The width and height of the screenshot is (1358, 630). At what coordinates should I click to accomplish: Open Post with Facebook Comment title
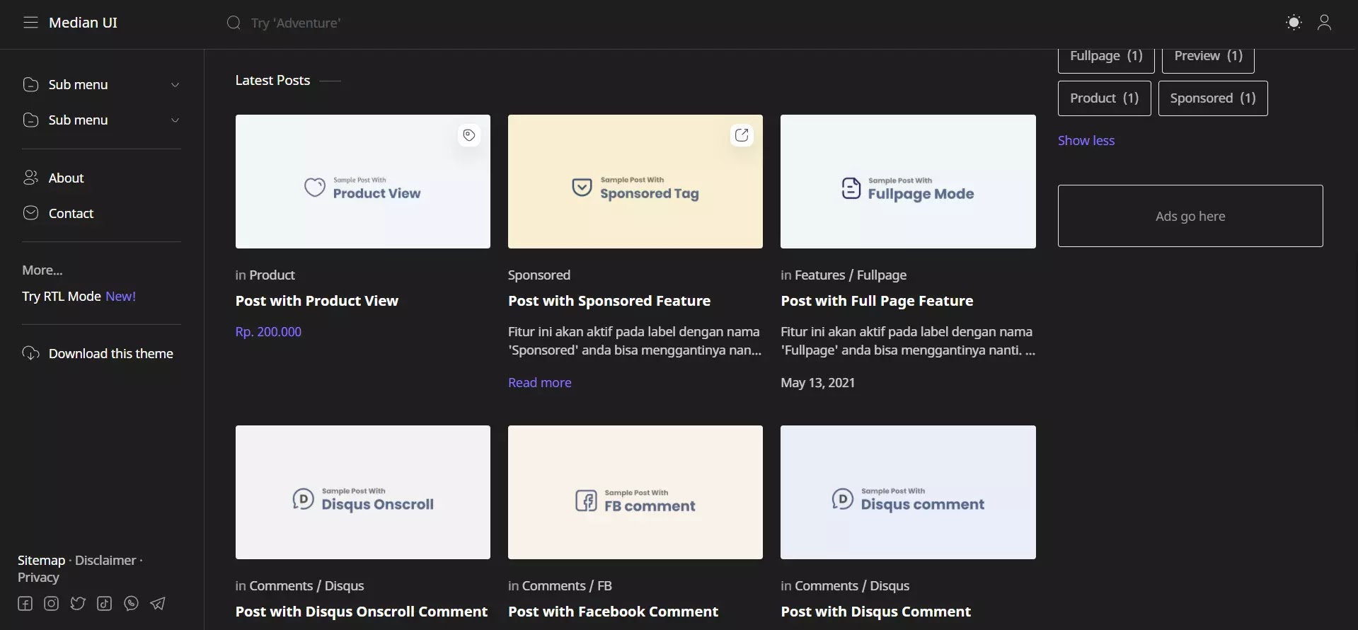[613, 612]
